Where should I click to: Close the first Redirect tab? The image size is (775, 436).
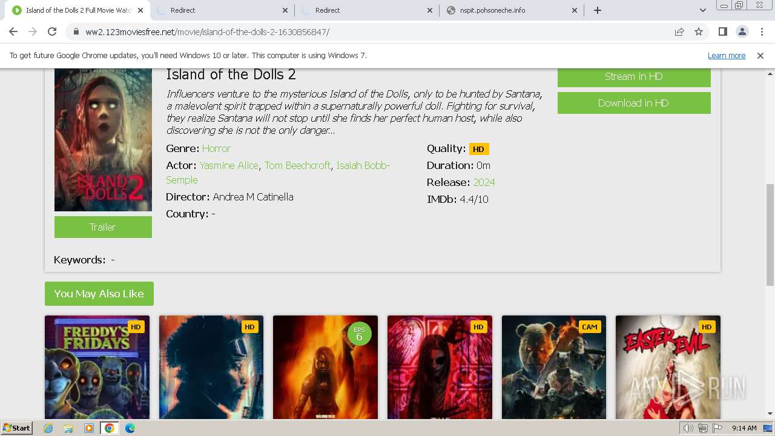click(x=286, y=10)
